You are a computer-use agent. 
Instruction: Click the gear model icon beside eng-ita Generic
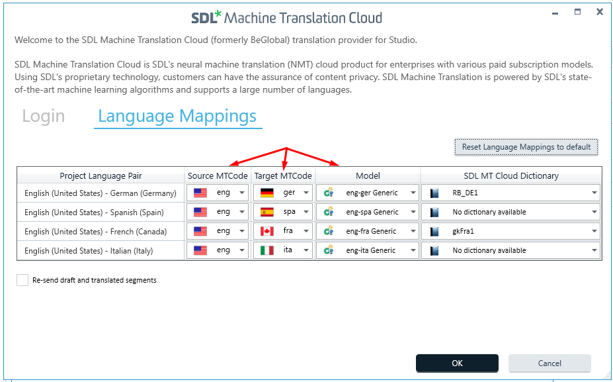[329, 250]
